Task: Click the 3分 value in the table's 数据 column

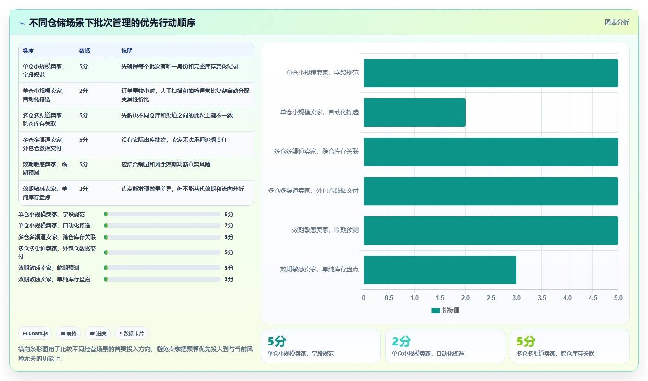Action: pos(83,189)
